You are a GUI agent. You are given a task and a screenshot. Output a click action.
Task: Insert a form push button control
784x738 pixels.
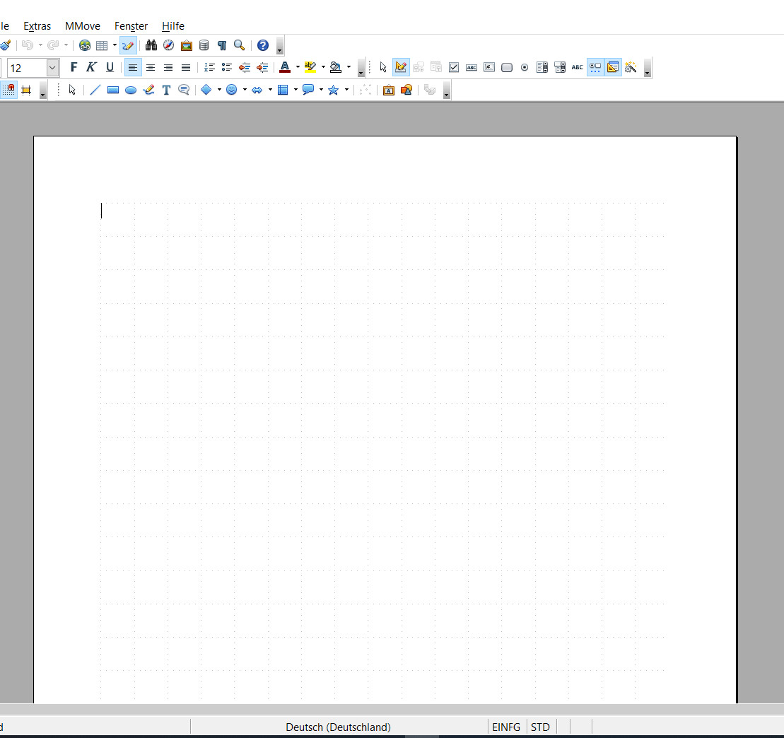coord(507,67)
